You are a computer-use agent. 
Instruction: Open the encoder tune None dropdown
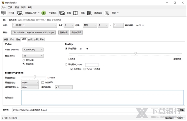[30, 82]
